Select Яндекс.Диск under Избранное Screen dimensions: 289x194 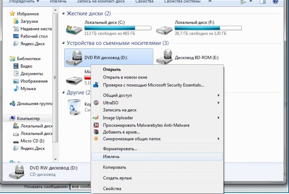33,44
